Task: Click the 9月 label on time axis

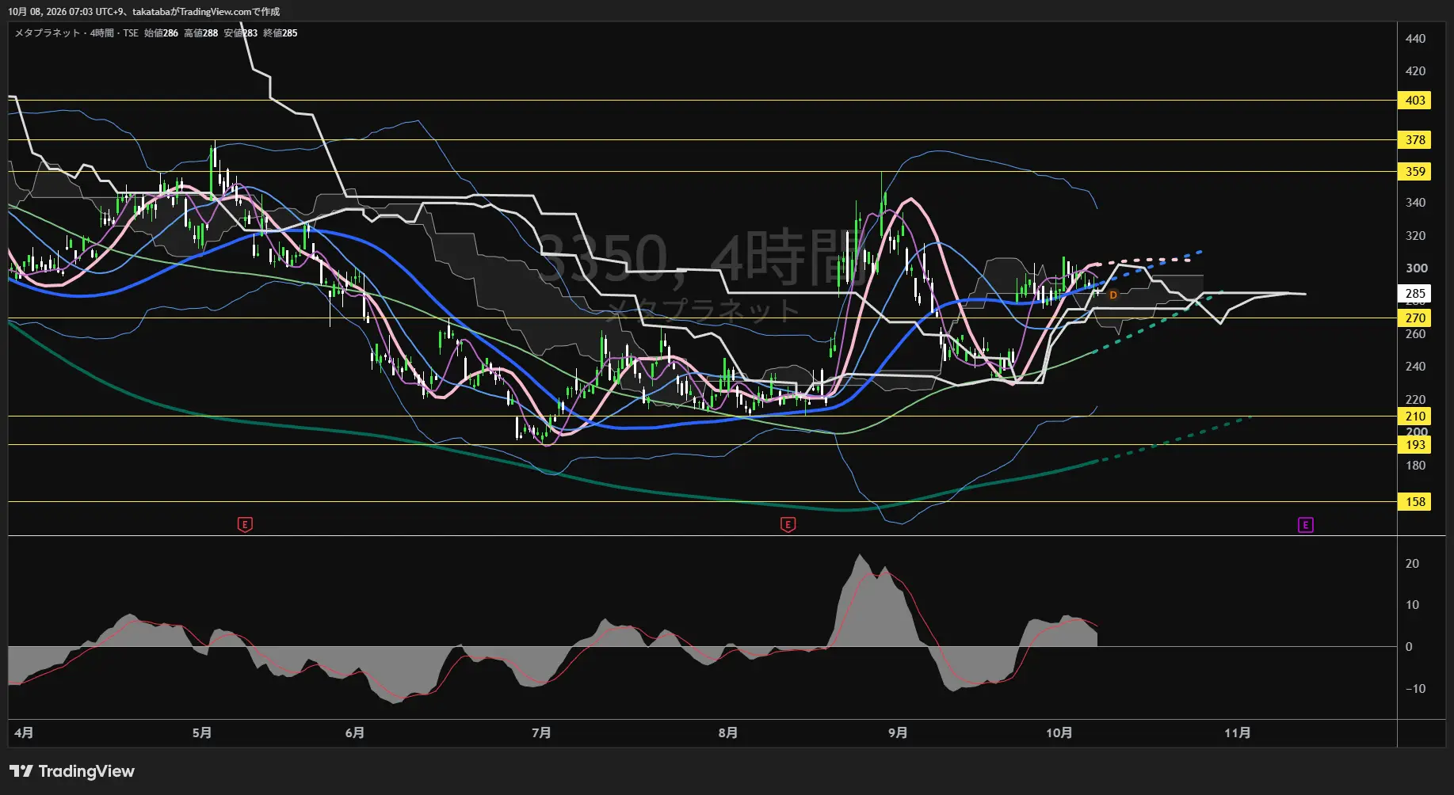Action: pyautogui.click(x=898, y=733)
